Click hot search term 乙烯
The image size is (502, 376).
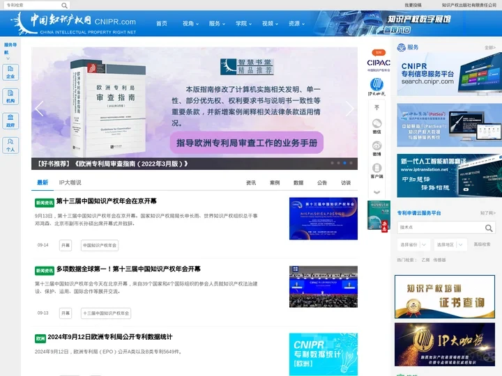coord(425,260)
